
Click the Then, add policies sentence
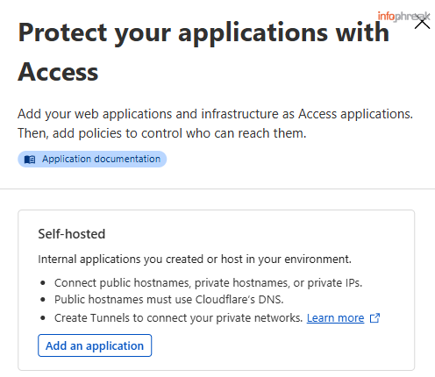point(162,133)
